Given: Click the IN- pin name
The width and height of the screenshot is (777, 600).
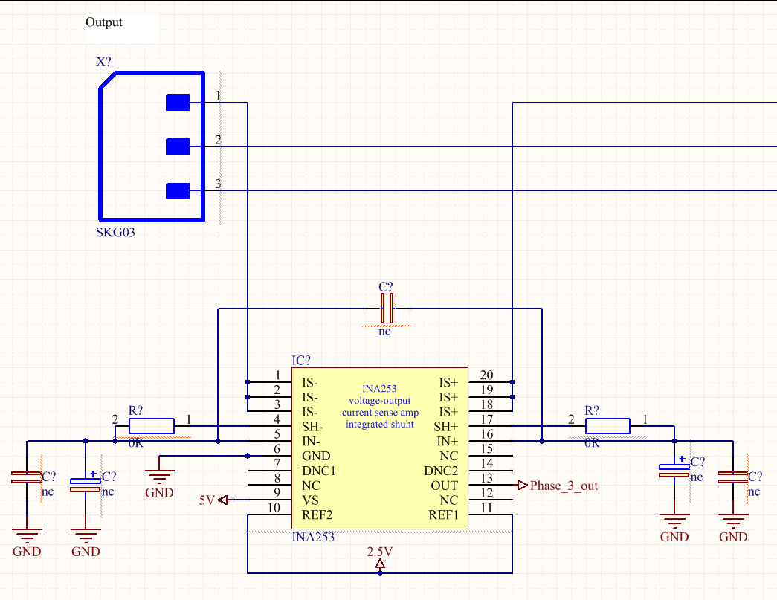Looking at the screenshot, I should (311, 442).
